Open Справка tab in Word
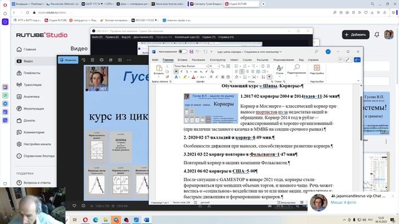The image size is (399, 224). 313,60
